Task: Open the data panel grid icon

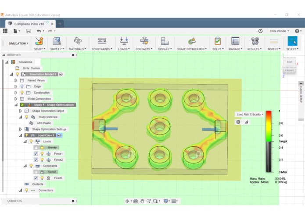Action: tap(5, 31)
